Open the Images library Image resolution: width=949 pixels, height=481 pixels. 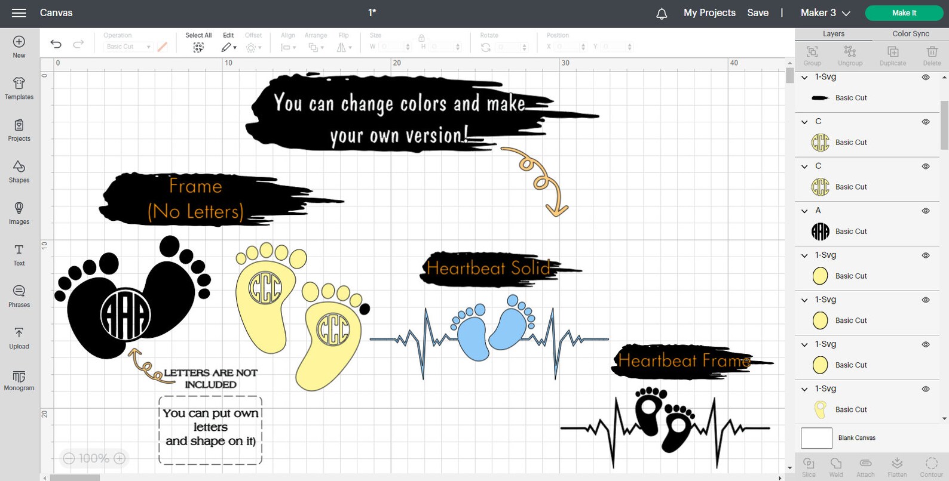pos(19,213)
